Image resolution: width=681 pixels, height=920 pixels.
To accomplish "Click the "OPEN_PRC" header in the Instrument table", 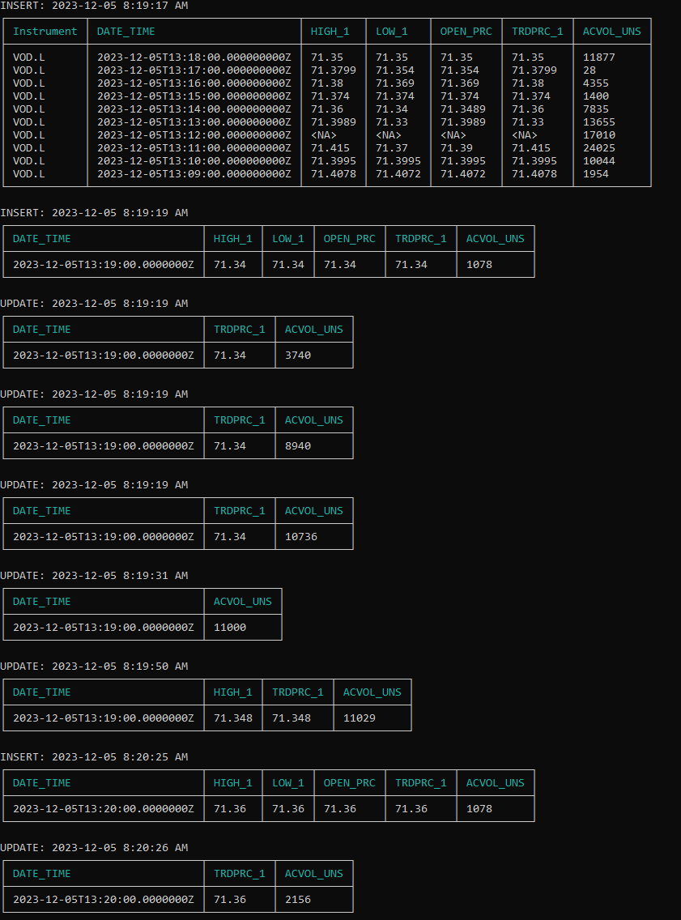I will [466, 32].
